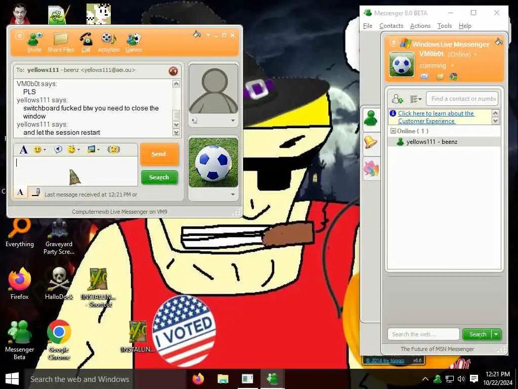Open Share Files in chat window

pos(61,43)
